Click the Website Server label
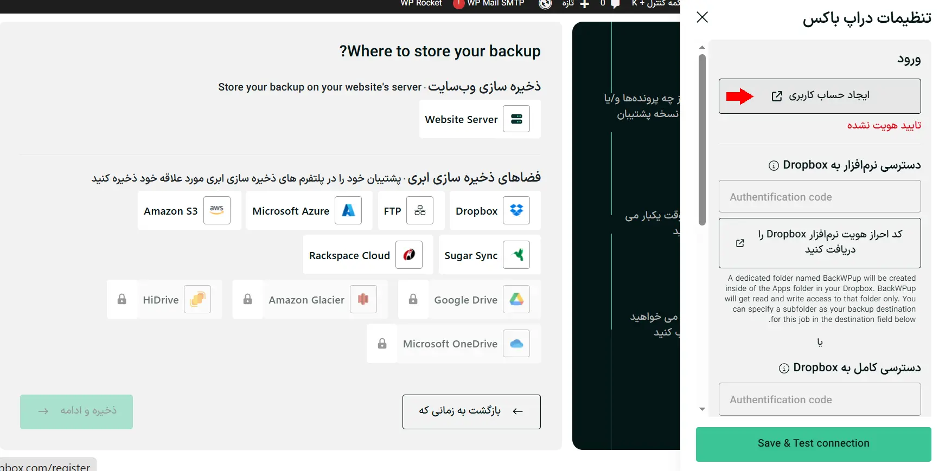 (461, 119)
